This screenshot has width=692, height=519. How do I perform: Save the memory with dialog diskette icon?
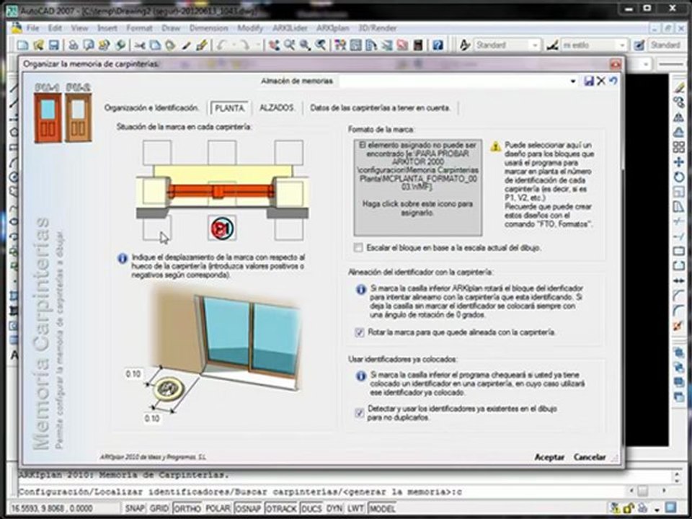point(589,81)
